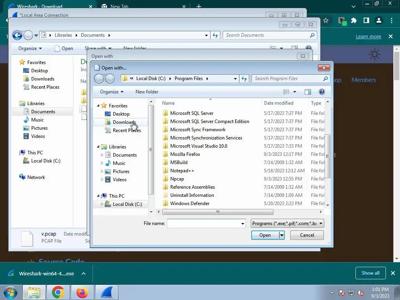The height and width of the screenshot is (300, 400).
Task: Expand Music library in Open with dialog
Action: (102, 163)
